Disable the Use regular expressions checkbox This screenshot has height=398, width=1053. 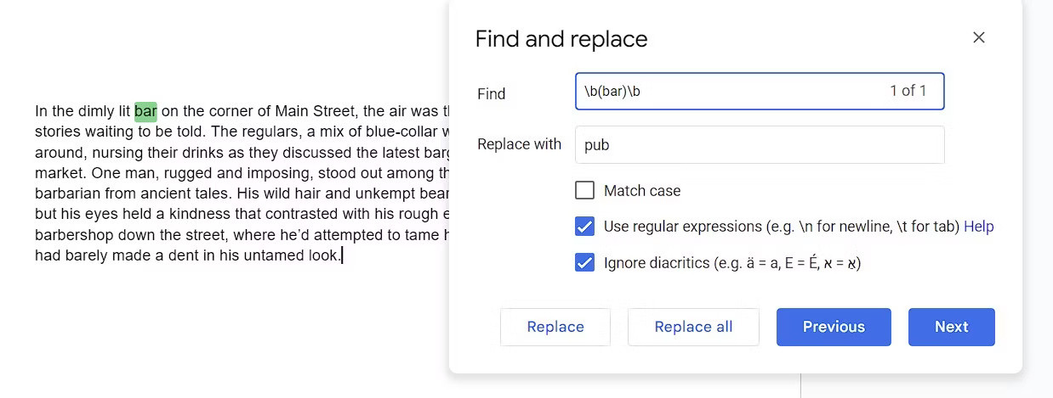(584, 227)
